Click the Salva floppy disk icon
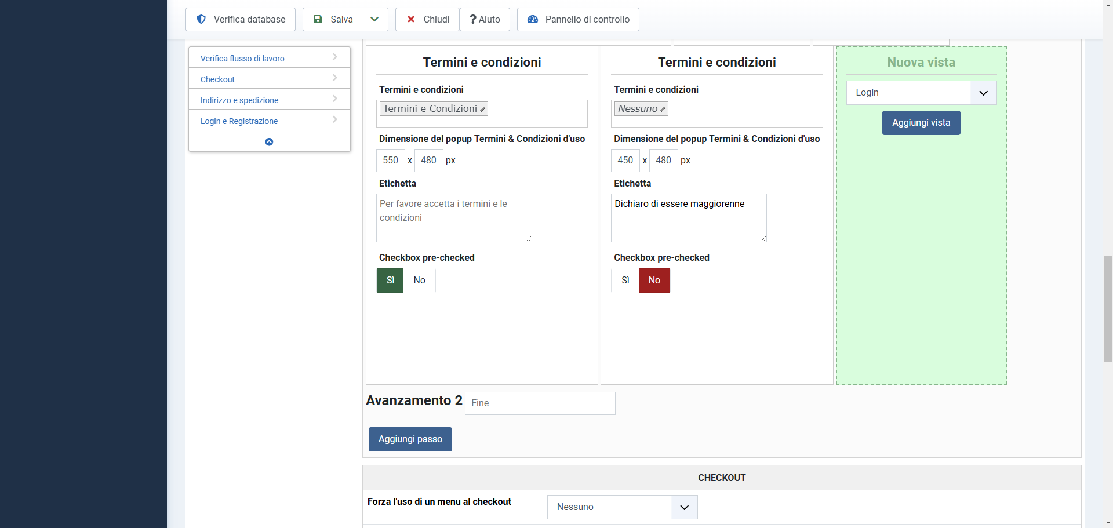 (318, 19)
